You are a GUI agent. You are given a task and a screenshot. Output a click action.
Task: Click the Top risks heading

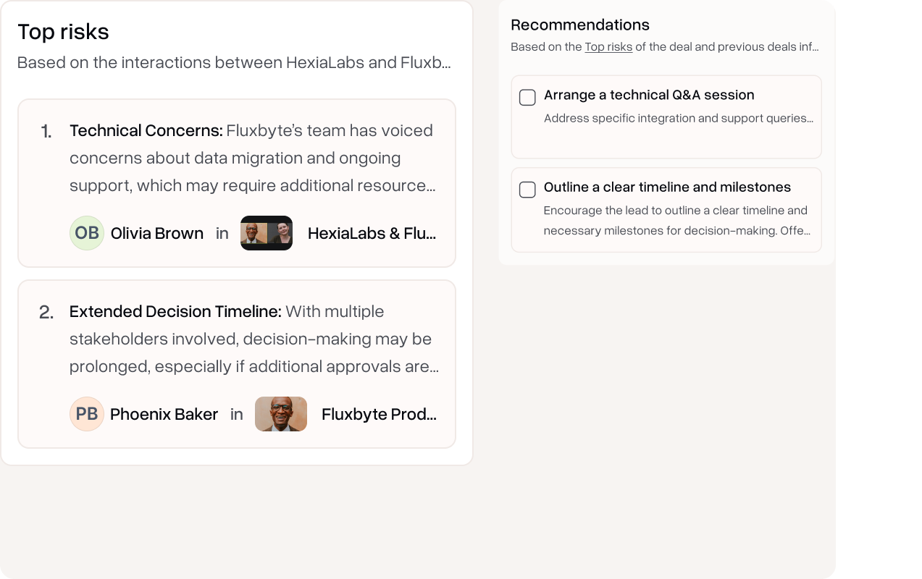(63, 32)
